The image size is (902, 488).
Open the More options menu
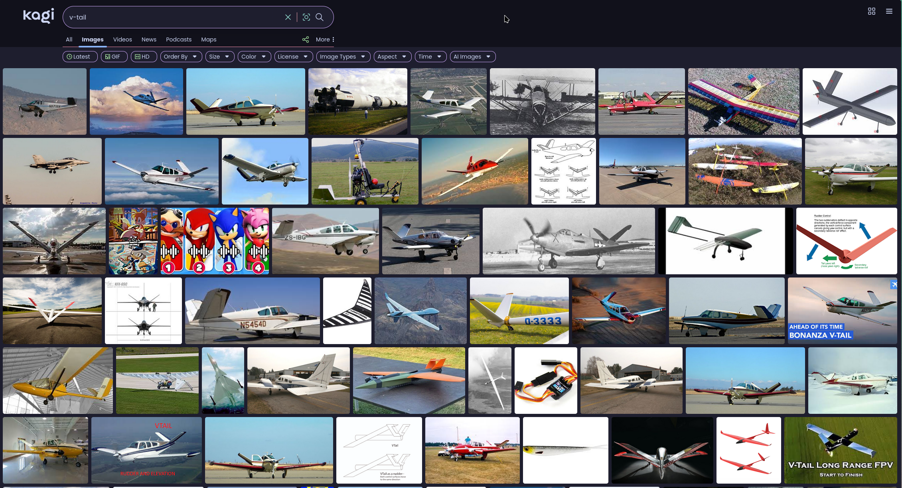[325, 39]
